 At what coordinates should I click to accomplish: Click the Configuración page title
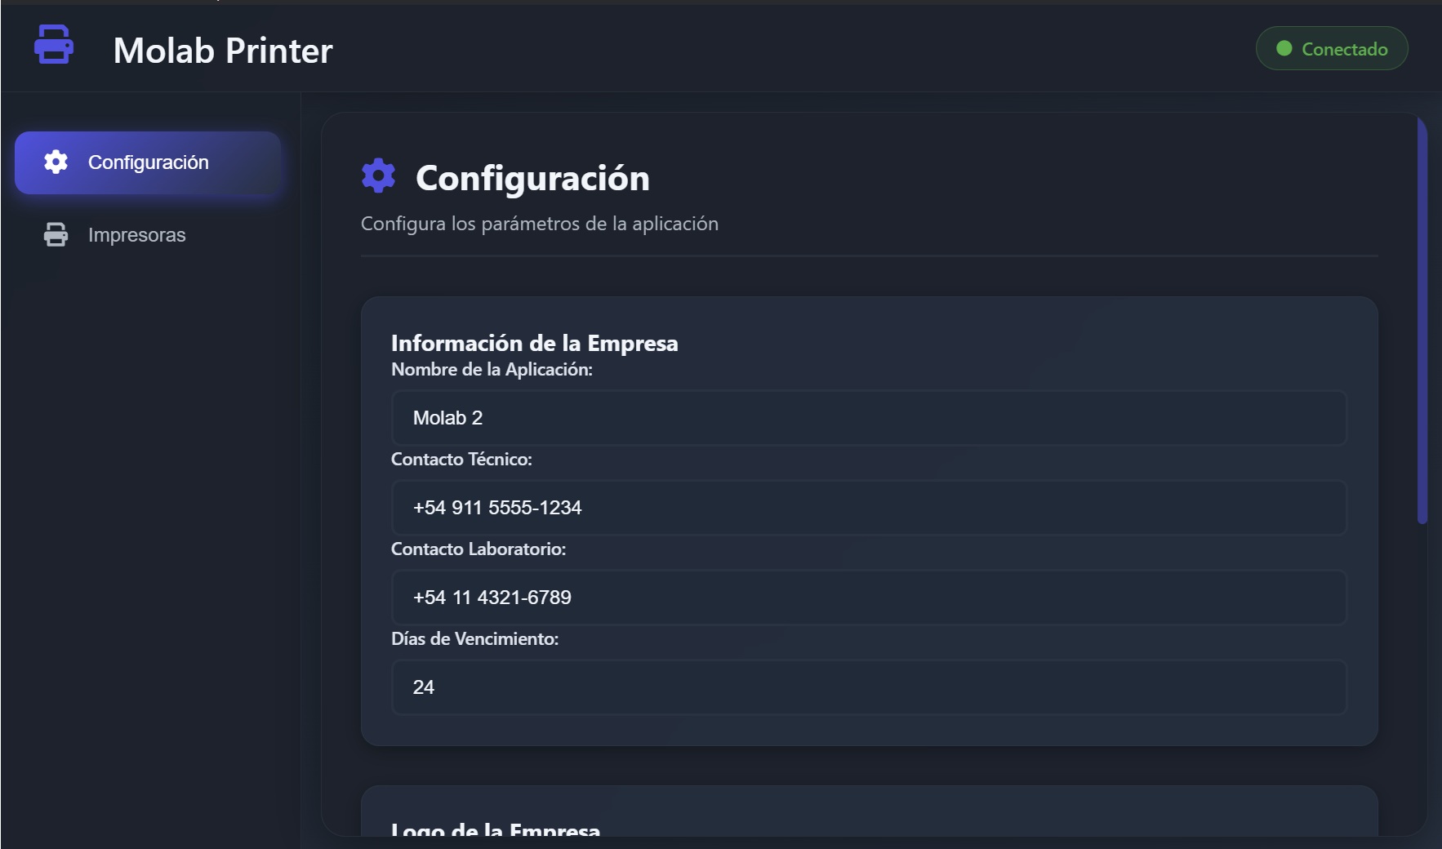click(x=533, y=177)
